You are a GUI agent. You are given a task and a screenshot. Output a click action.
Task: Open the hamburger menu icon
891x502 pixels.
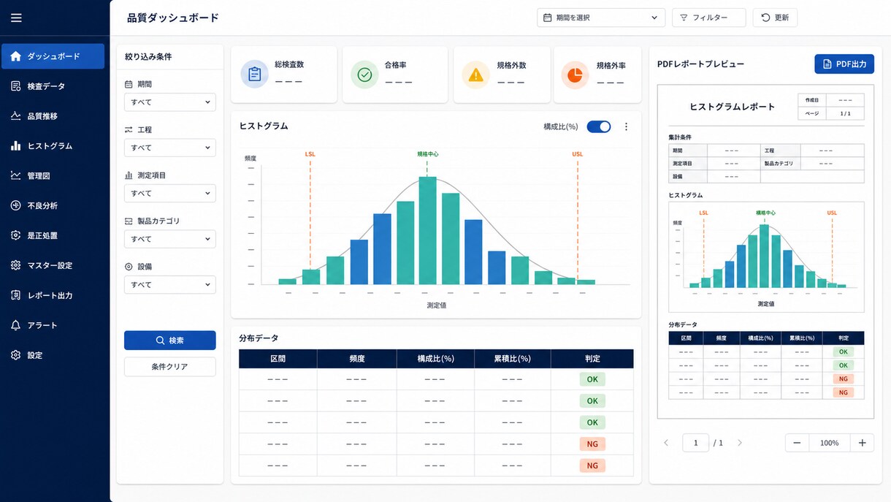coord(16,18)
